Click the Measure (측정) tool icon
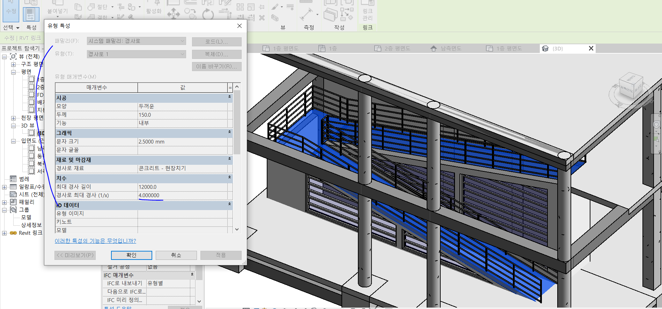Screen dimensions: 662x309 tap(306, 14)
